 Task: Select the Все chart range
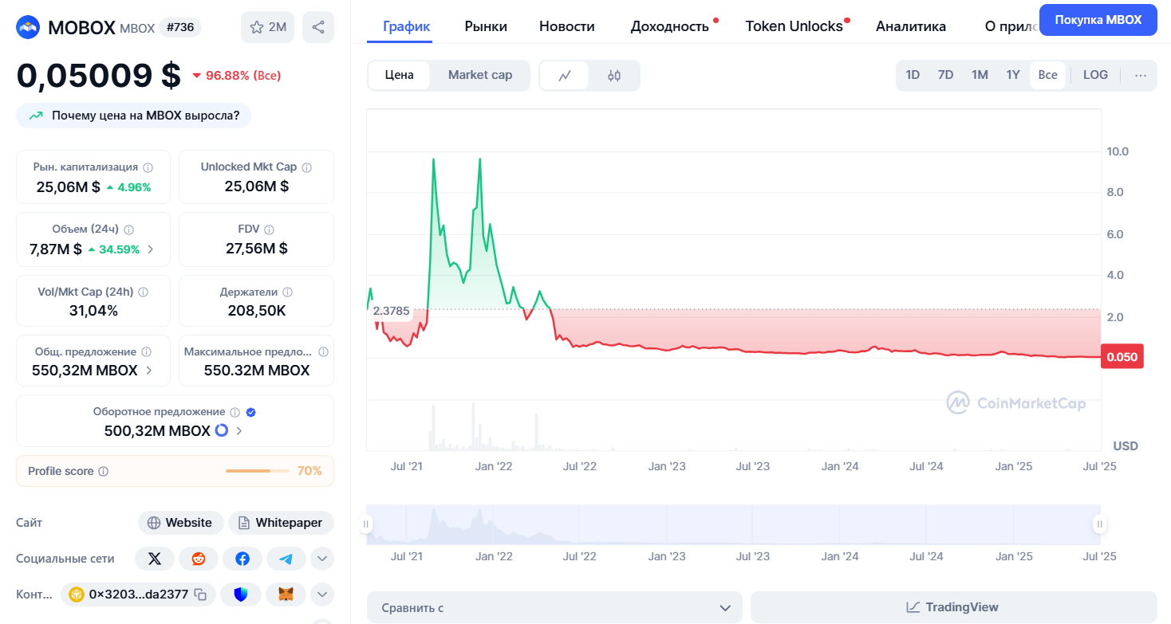1048,75
